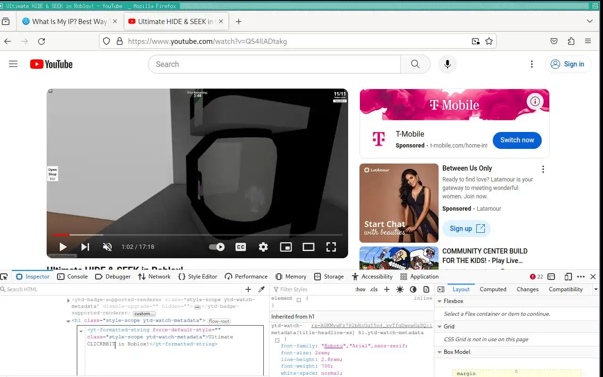The height and width of the screenshot is (377, 603).
Task: Open ad info on T-Mobile banner
Action: pyautogui.click(x=535, y=101)
